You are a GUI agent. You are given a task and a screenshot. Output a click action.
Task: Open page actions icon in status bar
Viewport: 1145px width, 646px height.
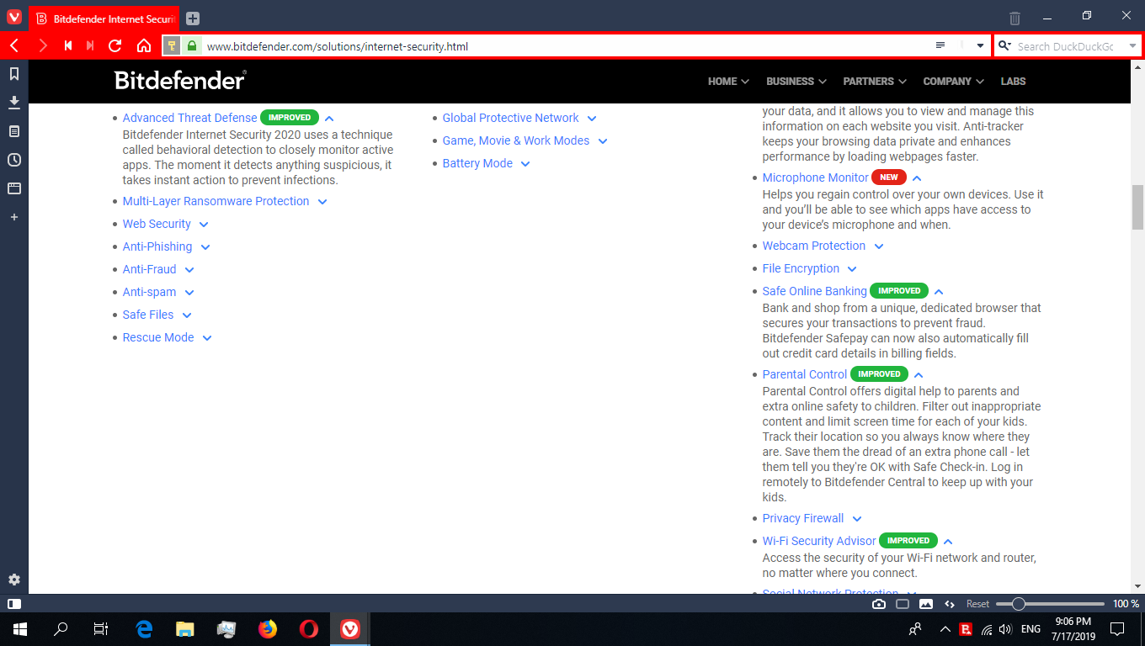pyautogui.click(x=950, y=604)
